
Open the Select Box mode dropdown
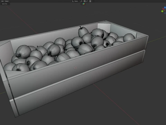5,4
